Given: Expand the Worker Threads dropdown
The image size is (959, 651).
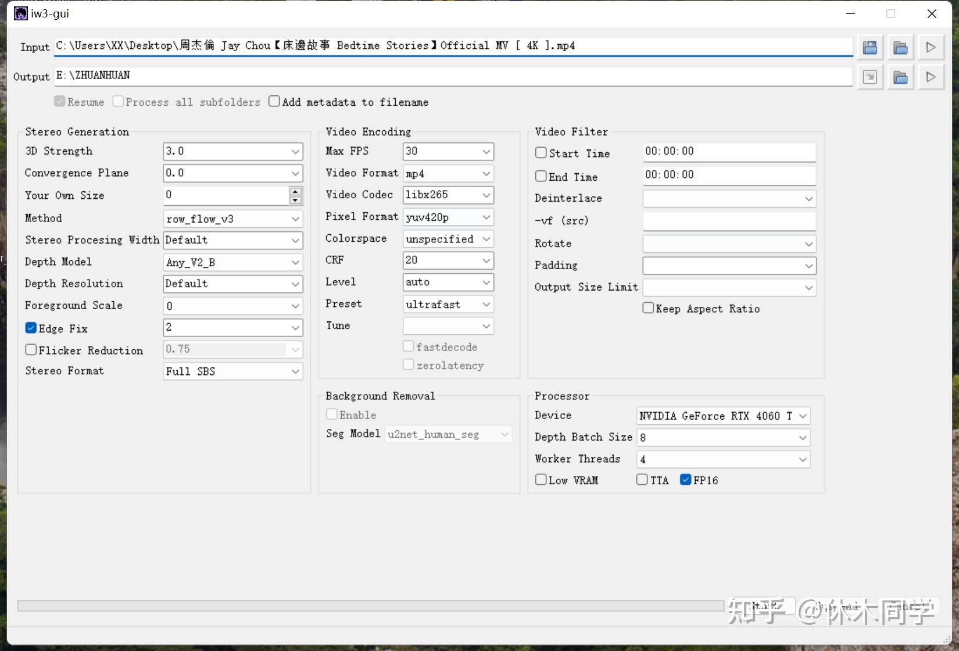Looking at the screenshot, I should [724, 459].
